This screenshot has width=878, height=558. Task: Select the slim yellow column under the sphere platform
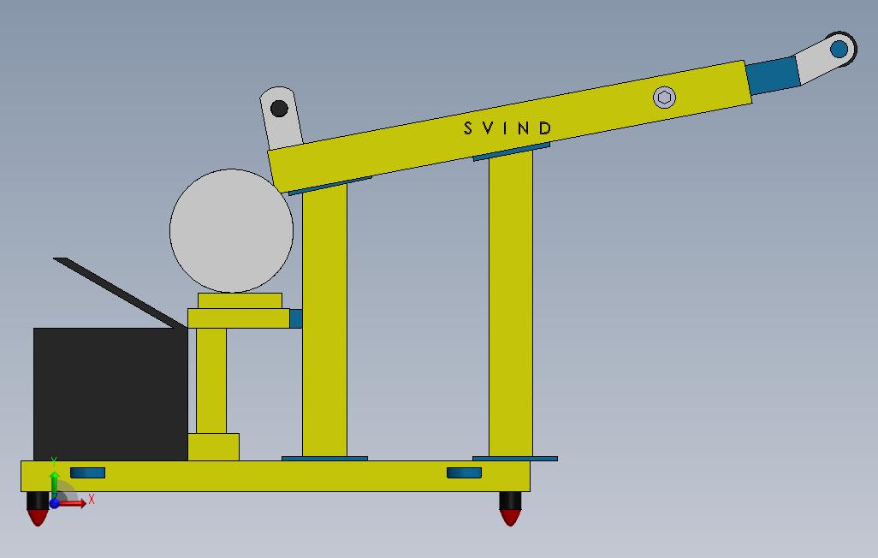(211, 380)
